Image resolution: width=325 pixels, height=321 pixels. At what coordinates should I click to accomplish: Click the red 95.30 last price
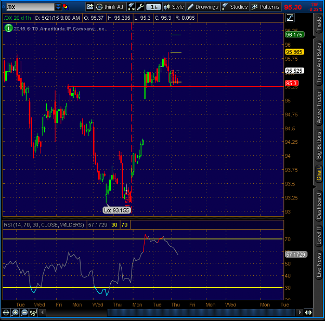(293, 7)
